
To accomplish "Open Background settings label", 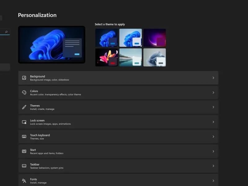I will (x=38, y=76).
